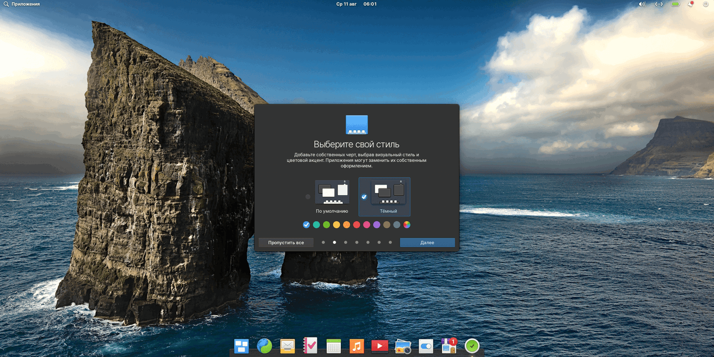Click the По умолчанию light style preview

click(x=332, y=192)
